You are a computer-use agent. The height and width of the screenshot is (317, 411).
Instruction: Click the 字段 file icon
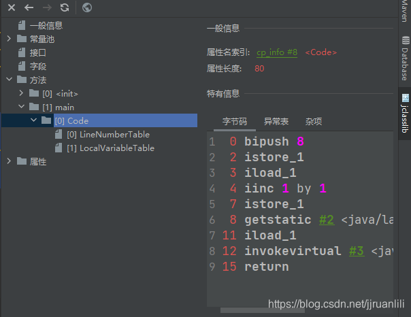(22, 66)
